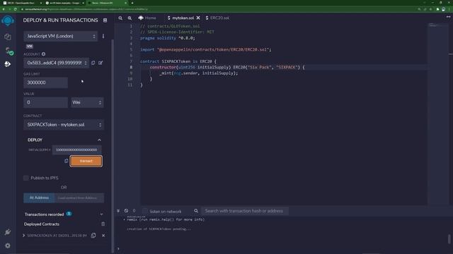This screenshot has height=254, width=453.
Task: Remove the SIXPACKTOKEN deployed contract
Action: (103, 235)
